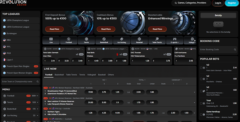Viewport: 240px width, 122px height.
Task: Select the E-sports tile
Action: 175,40
